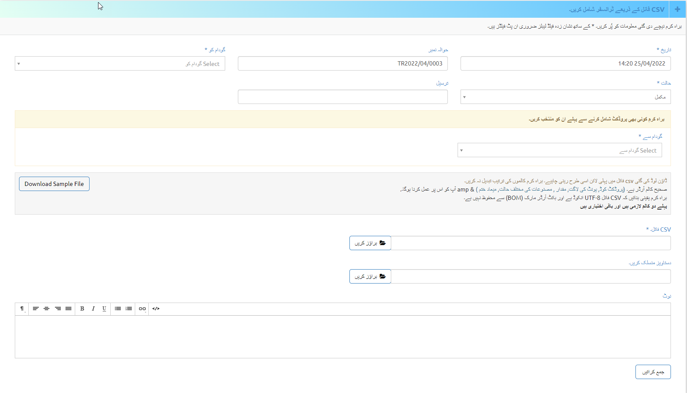Click the reference number field TR2022/04/0003

(x=343, y=64)
